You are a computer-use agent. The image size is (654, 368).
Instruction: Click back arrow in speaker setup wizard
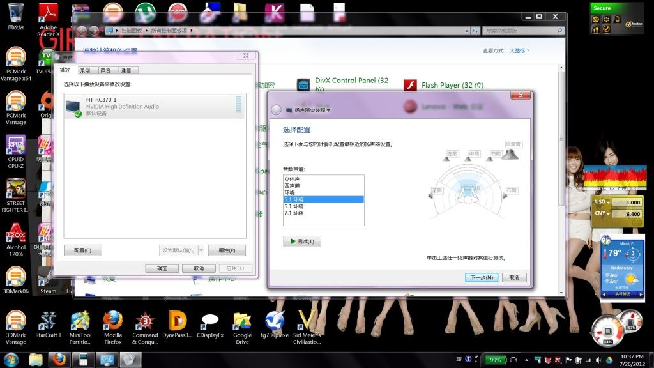(276, 110)
